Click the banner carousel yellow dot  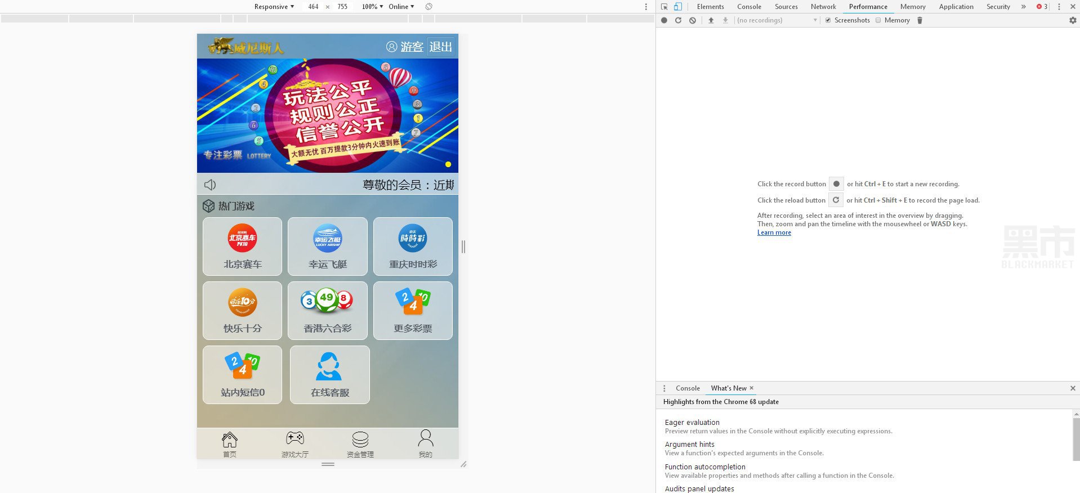point(448,164)
